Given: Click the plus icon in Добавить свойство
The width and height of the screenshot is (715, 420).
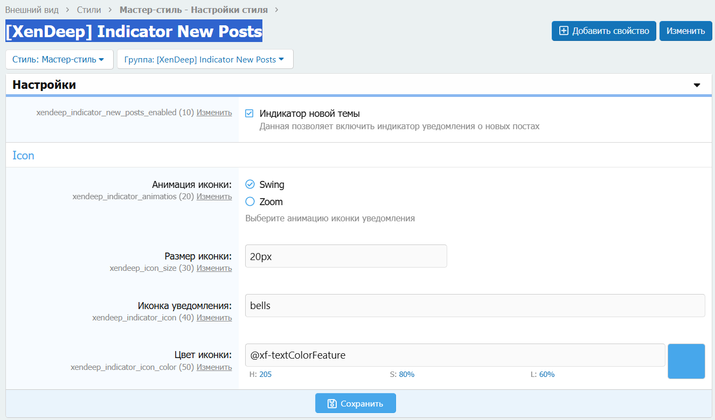Looking at the screenshot, I should coord(564,31).
